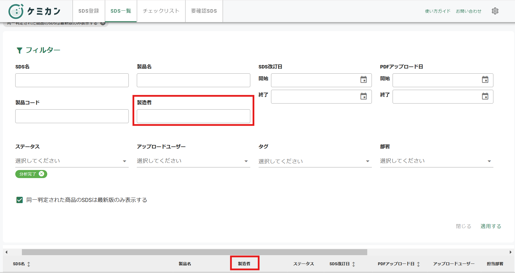515x273 pixels.
Task: Click the ステータス column header
Action: (x=304, y=264)
